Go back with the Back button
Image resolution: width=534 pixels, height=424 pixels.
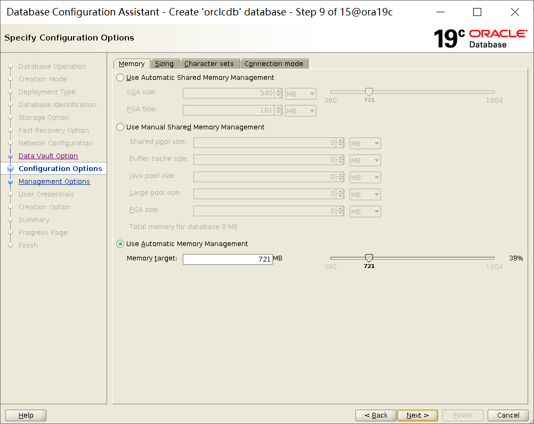(376, 415)
